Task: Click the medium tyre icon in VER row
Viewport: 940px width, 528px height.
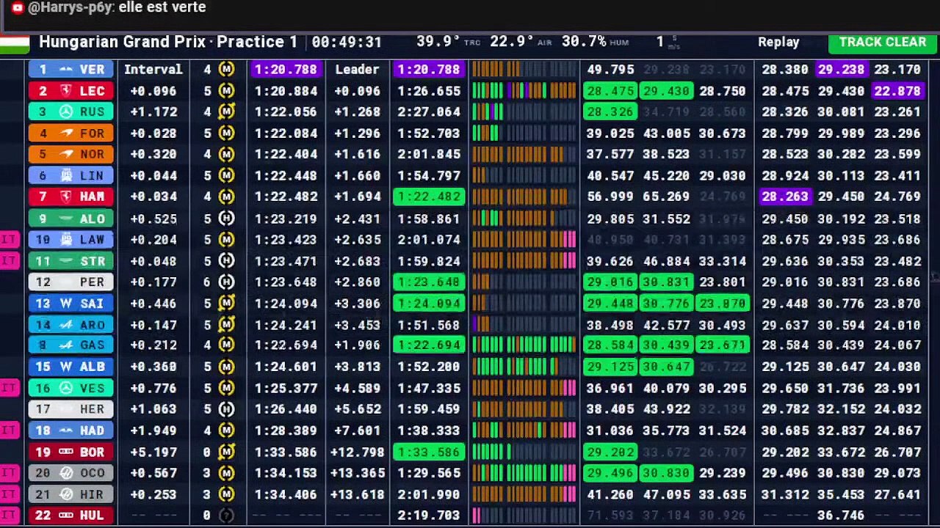Action: [226, 70]
